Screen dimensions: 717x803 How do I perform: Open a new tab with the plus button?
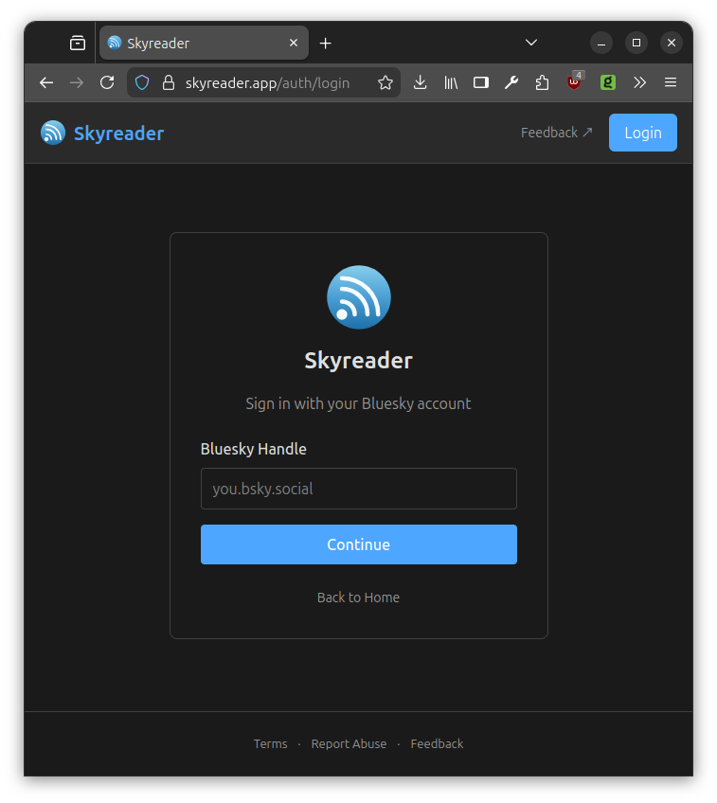325,44
